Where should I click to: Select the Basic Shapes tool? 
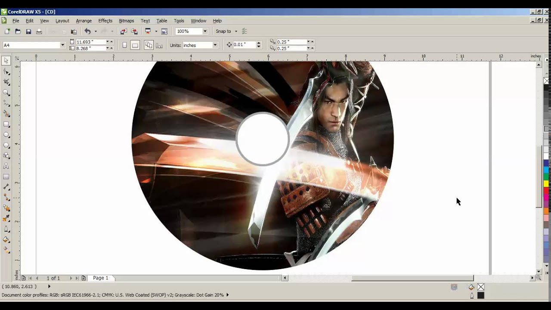[x=6, y=155]
